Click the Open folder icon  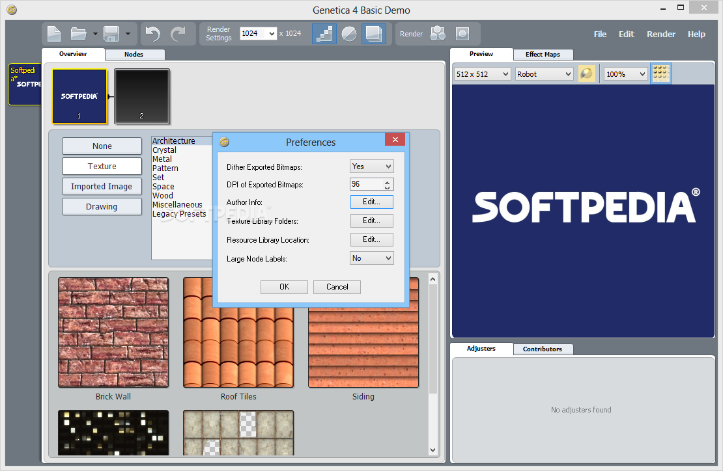pyautogui.click(x=78, y=34)
